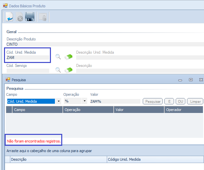
Task: Focus the empty Cód. Serviço field
Action: pos(28,71)
